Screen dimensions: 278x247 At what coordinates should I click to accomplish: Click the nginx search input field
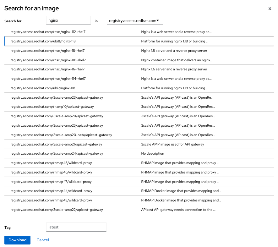pos(68,20)
